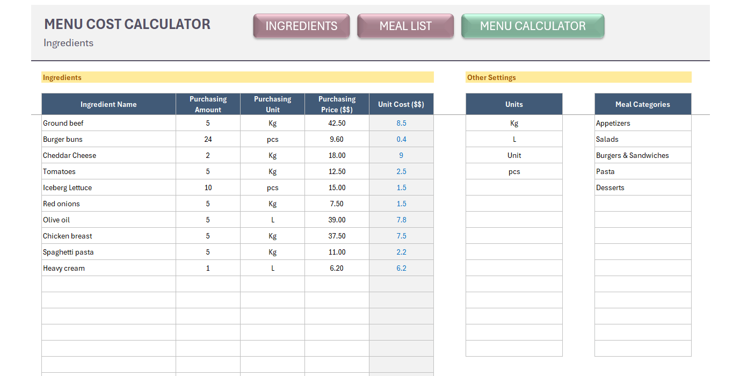Open the INGREDIENTS sheet button
This screenshot has height=376, width=733.
pyautogui.click(x=301, y=26)
